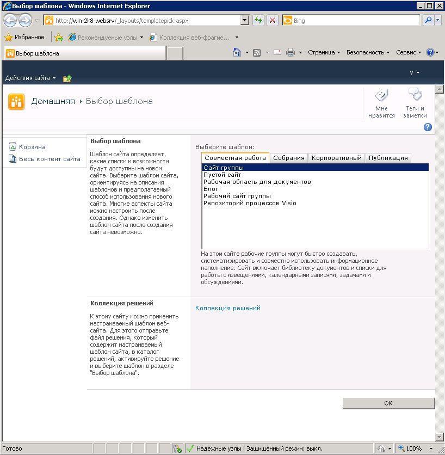445x455 pixels.
Task: Open 'Страница' menu
Action: point(324,52)
